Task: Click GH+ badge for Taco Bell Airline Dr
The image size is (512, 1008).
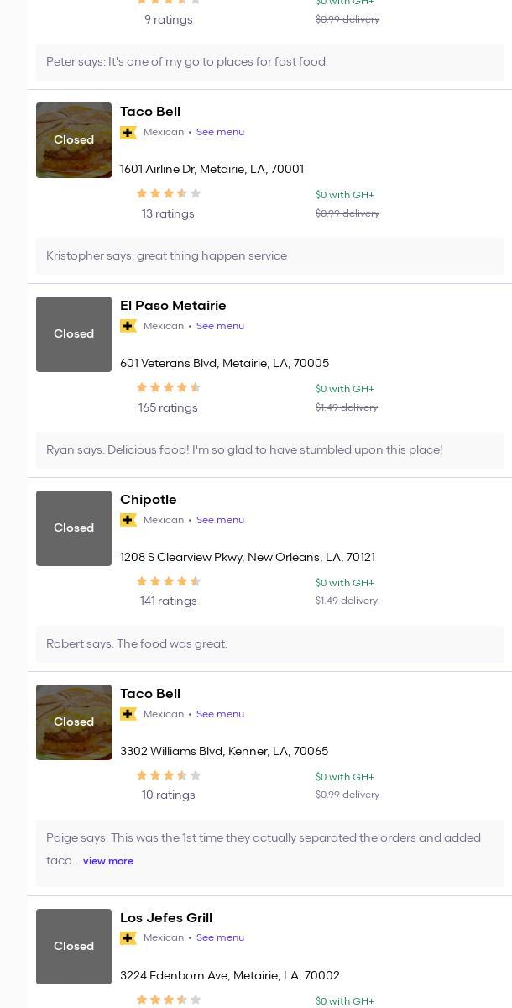Action: coord(128,133)
